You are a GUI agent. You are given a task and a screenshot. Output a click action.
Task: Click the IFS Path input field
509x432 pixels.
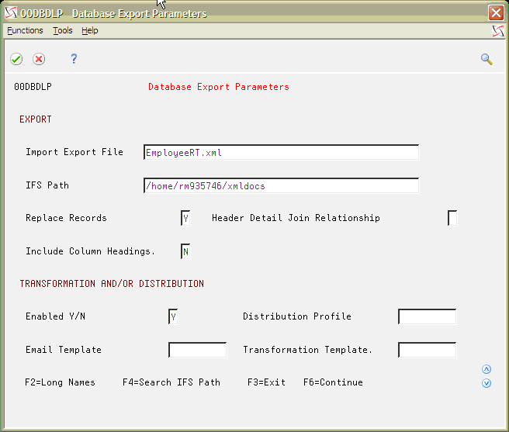pyautogui.click(x=281, y=185)
